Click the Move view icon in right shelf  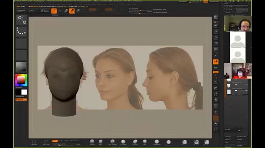tap(216, 88)
